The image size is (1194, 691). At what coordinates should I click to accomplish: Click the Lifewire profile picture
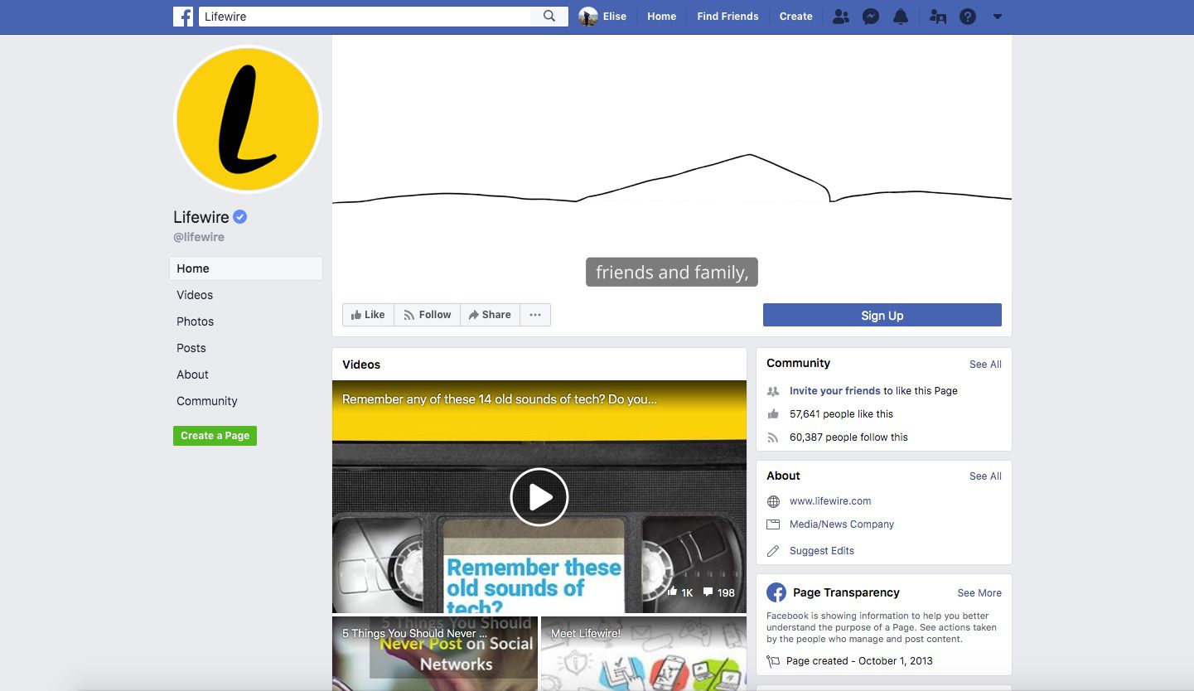[x=248, y=118]
